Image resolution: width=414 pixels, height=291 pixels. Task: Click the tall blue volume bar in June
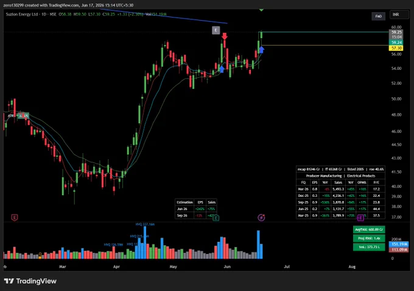pos(258,245)
